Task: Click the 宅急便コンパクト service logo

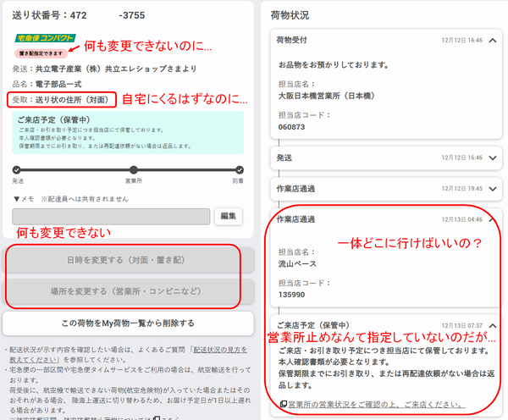Action: click(45, 38)
